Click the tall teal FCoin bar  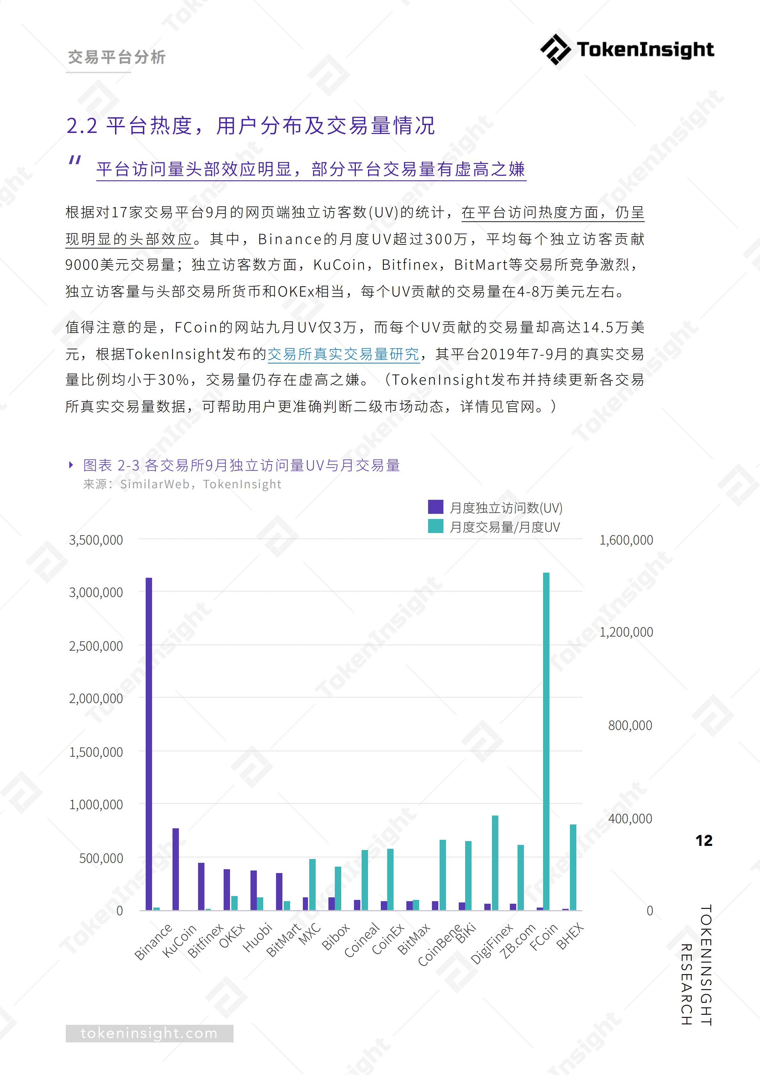[x=546, y=741]
